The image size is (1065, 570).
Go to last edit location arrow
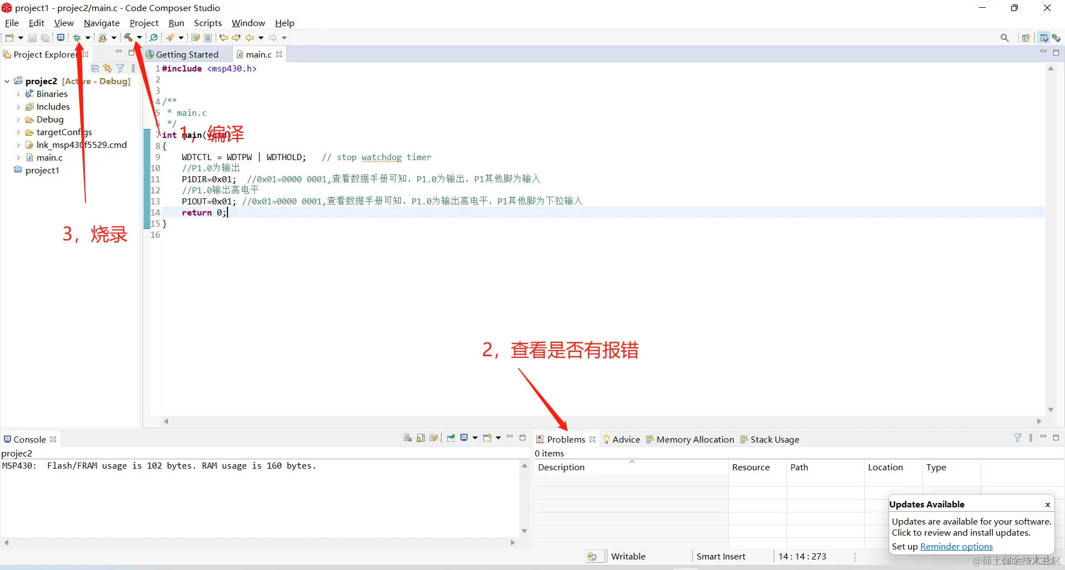point(224,38)
